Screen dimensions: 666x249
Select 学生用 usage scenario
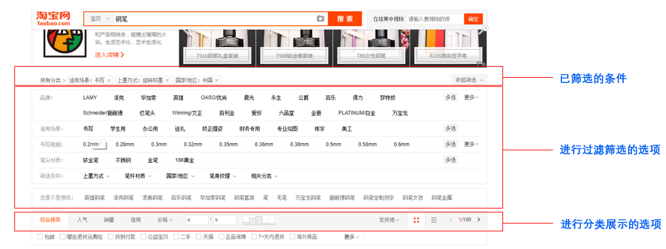[x=118, y=129]
